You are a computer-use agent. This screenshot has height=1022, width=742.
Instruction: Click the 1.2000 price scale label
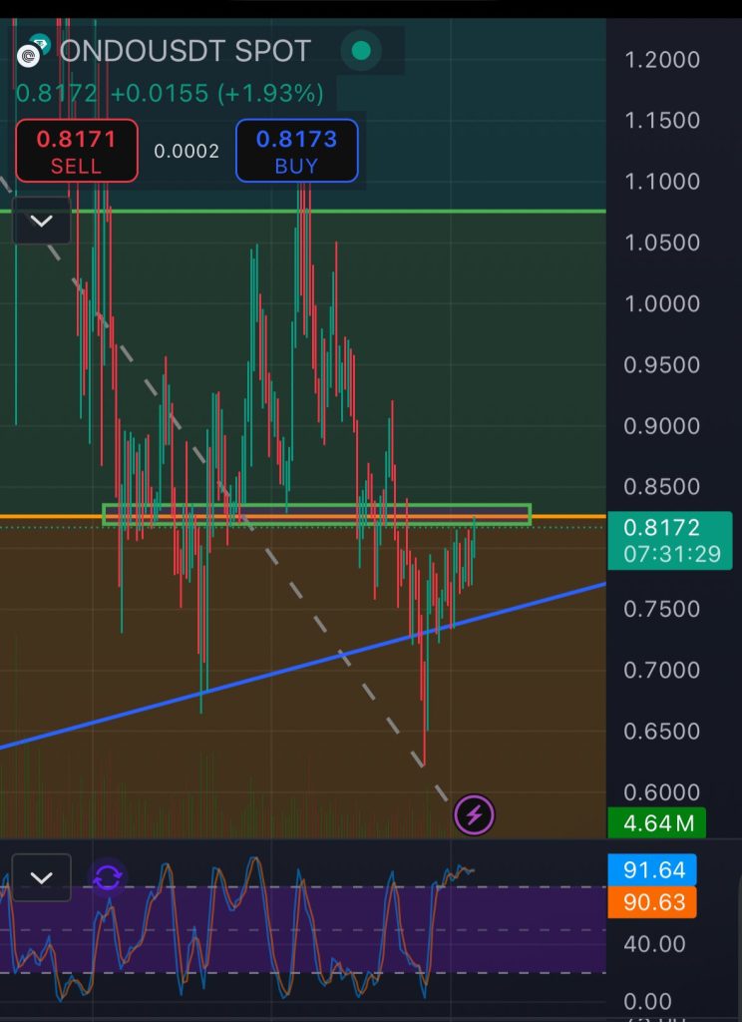pyautogui.click(x=662, y=60)
